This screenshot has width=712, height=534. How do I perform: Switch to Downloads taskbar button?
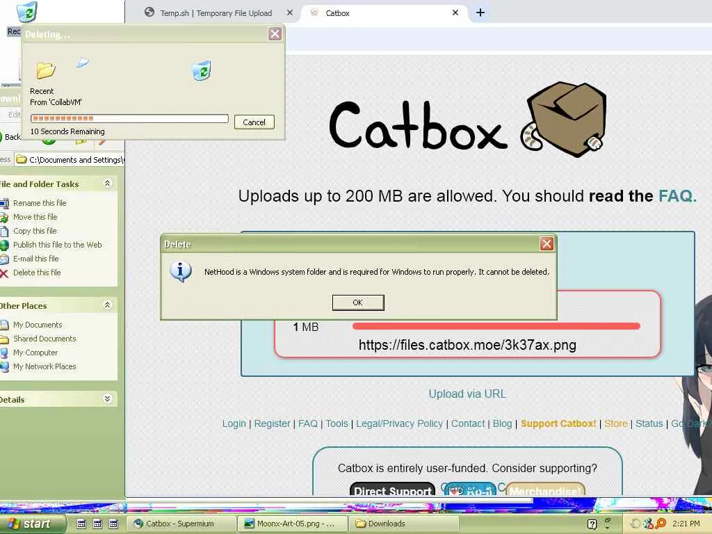(404, 524)
